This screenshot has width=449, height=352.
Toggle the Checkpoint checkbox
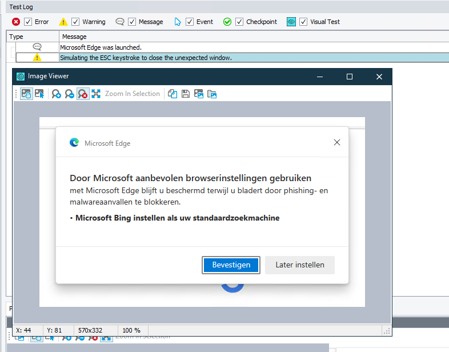tap(239, 22)
